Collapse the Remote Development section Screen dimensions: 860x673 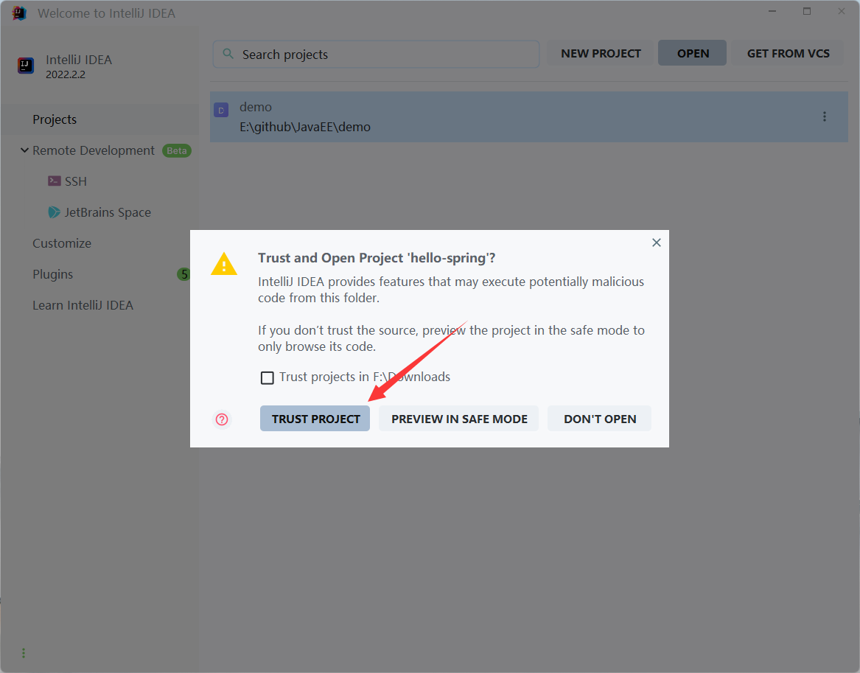coord(24,150)
